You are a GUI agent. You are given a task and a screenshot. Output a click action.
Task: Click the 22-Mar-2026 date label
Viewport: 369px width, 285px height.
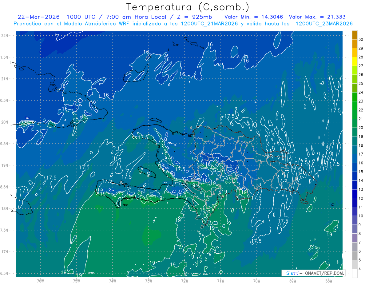[39, 17]
